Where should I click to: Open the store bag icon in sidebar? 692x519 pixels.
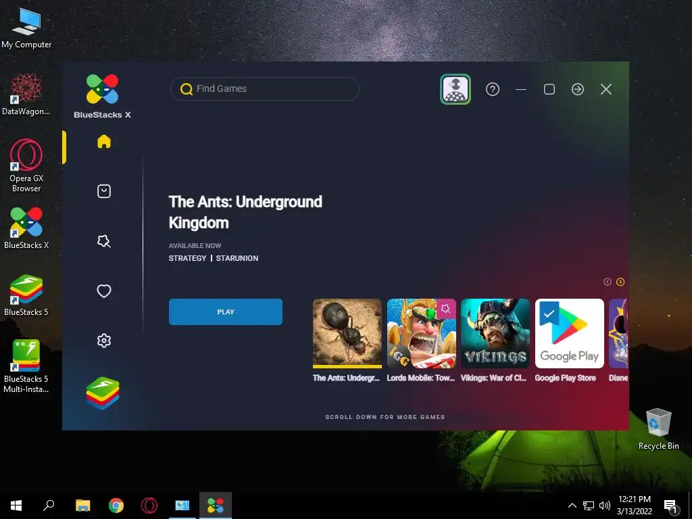pos(103,191)
